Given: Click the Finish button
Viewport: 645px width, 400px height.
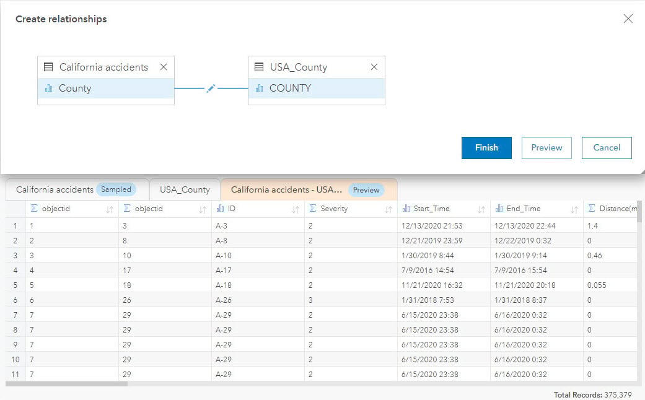Looking at the screenshot, I should tap(486, 147).
